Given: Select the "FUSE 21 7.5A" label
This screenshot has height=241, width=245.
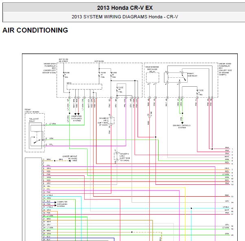Looking at the screenshot, I should [103, 75].
